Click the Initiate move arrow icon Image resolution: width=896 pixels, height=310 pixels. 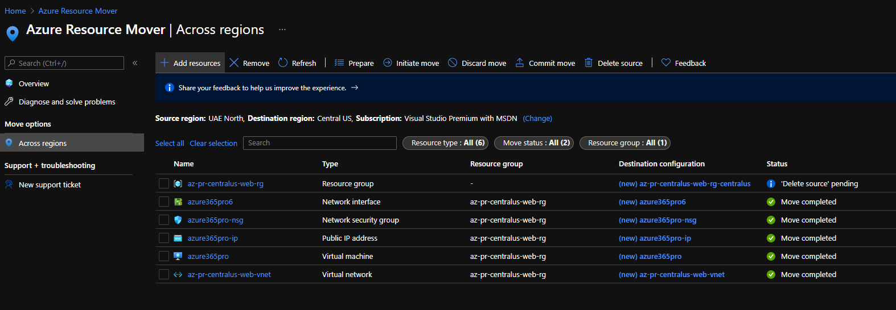pyautogui.click(x=388, y=63)
